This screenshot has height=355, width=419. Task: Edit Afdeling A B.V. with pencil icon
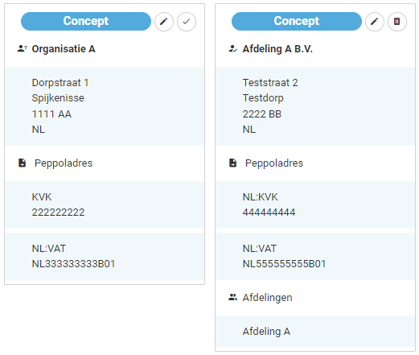[375, 22]
